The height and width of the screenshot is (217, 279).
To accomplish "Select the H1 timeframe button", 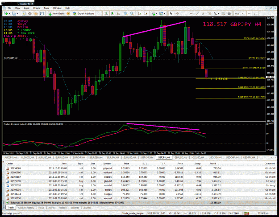I will pyautogui.click(x=243, y=13).
